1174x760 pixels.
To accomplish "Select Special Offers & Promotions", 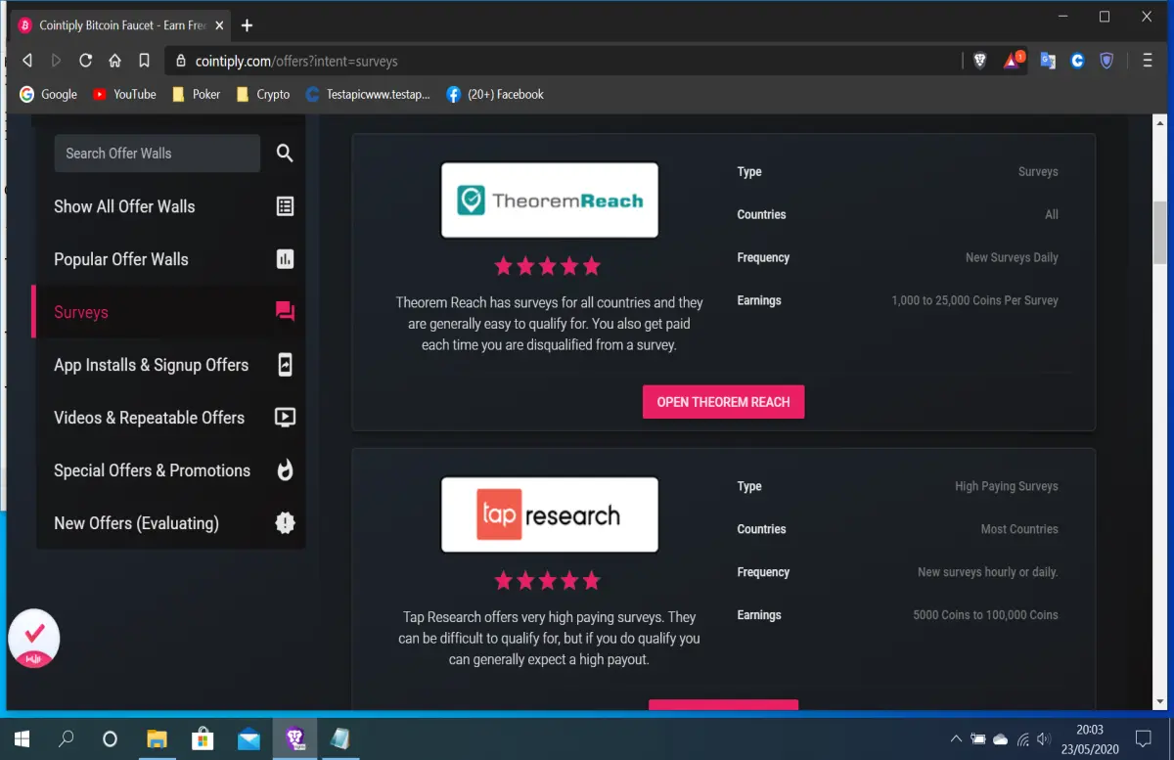I will 171,470.
